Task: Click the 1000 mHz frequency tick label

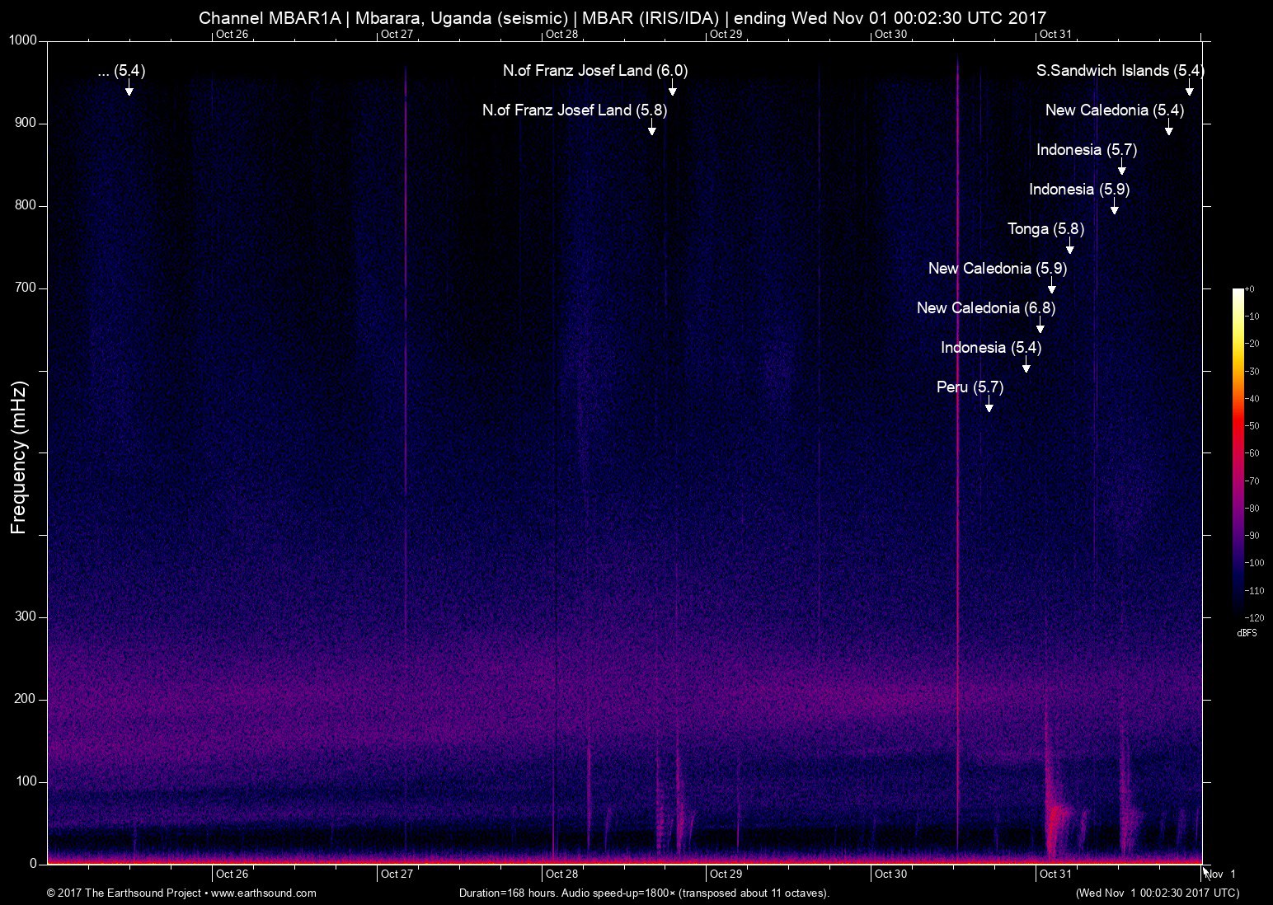Action: tap(24, 40)
